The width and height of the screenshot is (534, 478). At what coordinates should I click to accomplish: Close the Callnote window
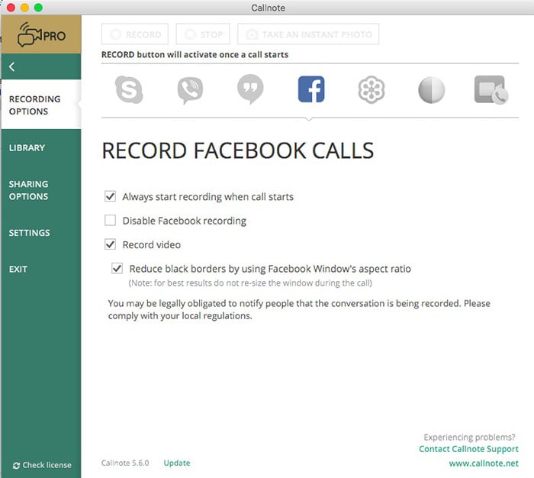(11, 7)
